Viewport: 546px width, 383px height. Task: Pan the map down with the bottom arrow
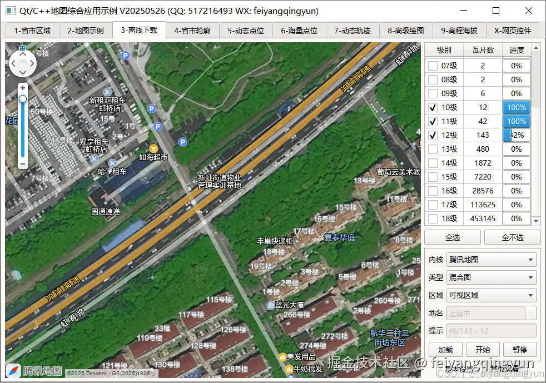(x=23, y=72)
